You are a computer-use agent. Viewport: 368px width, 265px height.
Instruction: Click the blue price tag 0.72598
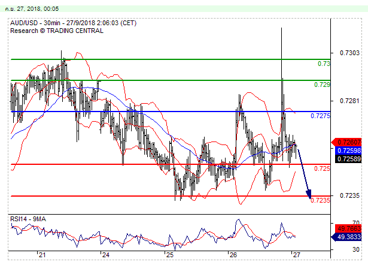[x=348, y=150]
